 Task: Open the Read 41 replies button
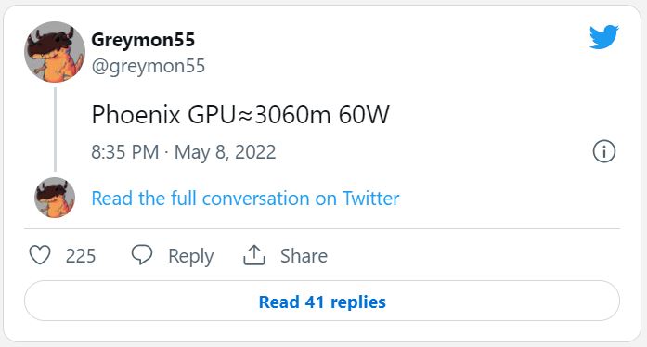(322, 301)
